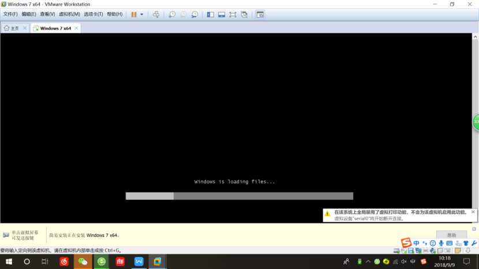Click the up arrow of the VM scrollbar

(475, 37)
